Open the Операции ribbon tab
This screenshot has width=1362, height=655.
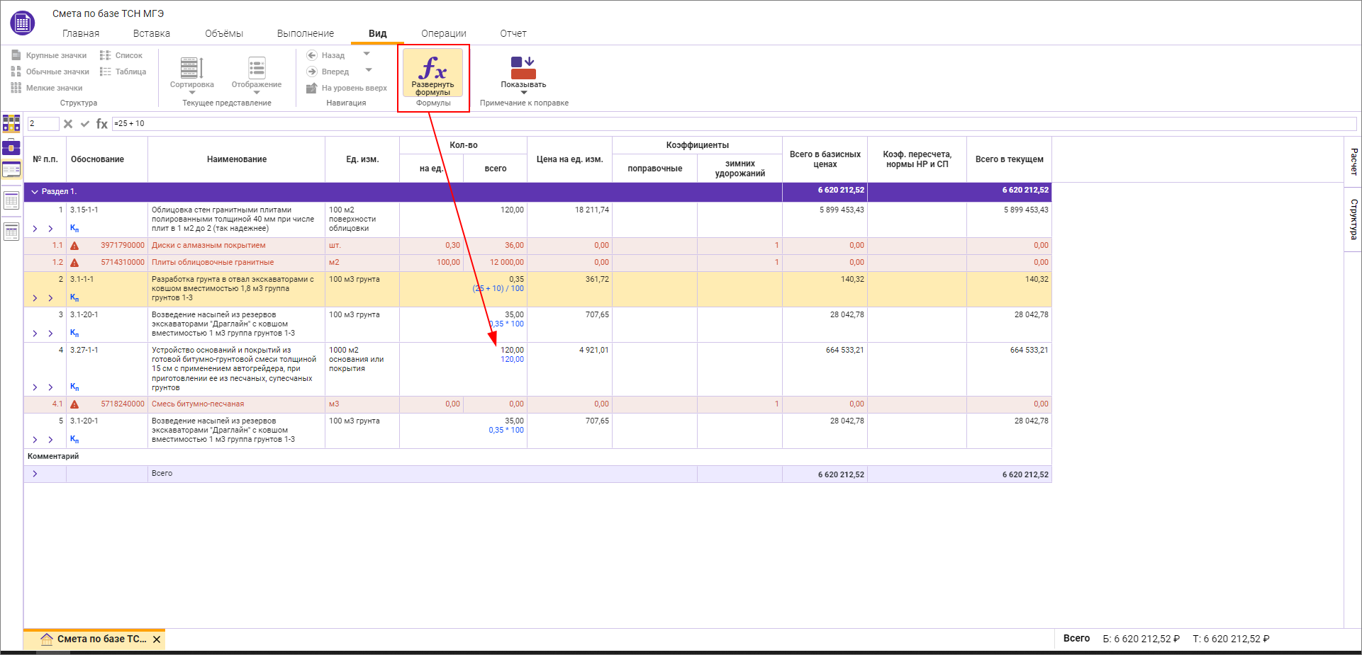click(x=444, y=33)
